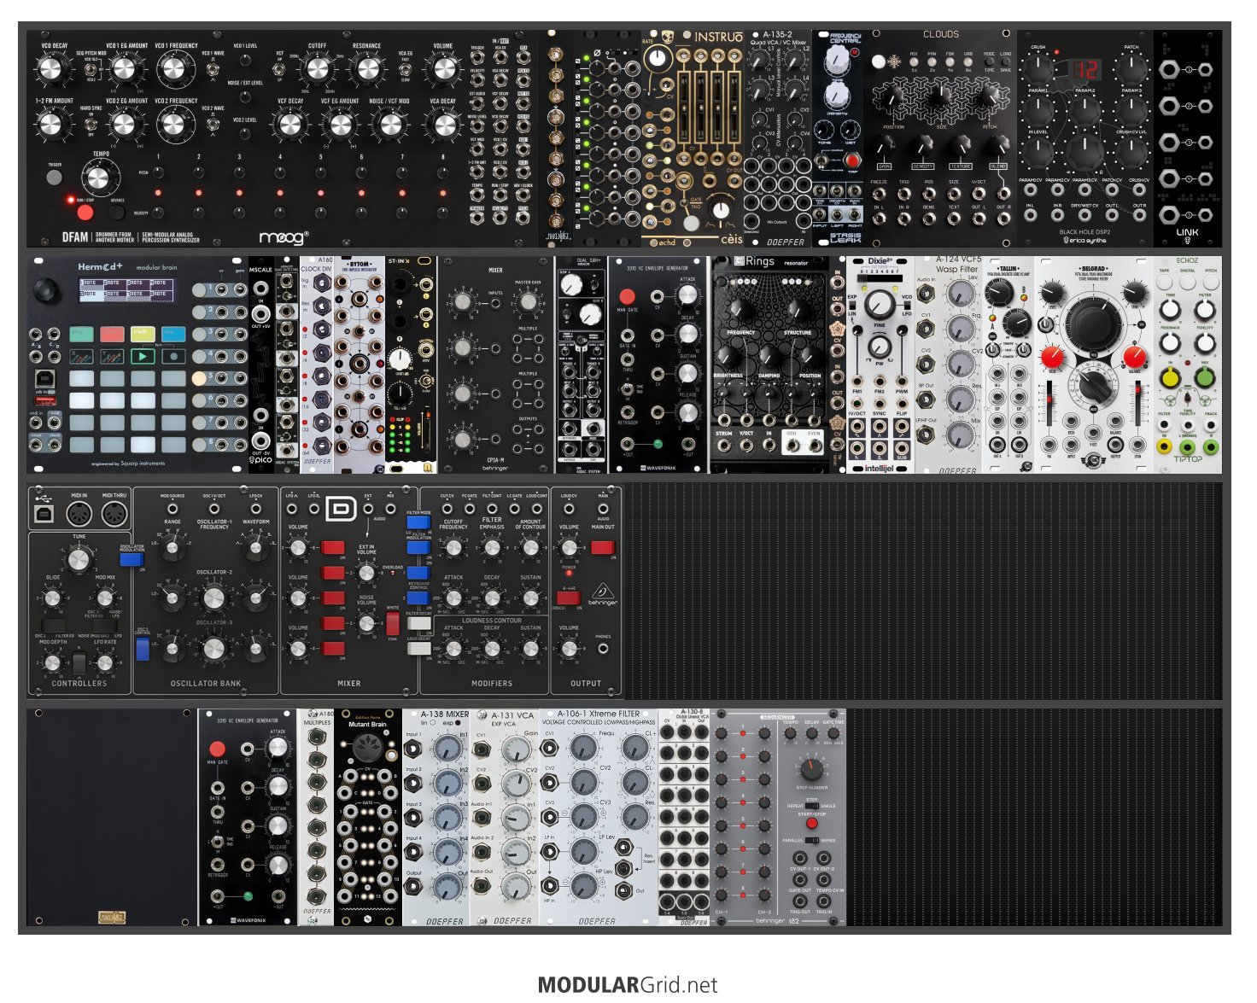Click the red 12 display on Black Hole DSP2
Viewport: 1257px width, 1003px height.
click(1085, 70)
